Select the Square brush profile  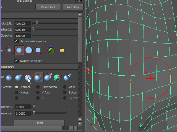point(38,50)
